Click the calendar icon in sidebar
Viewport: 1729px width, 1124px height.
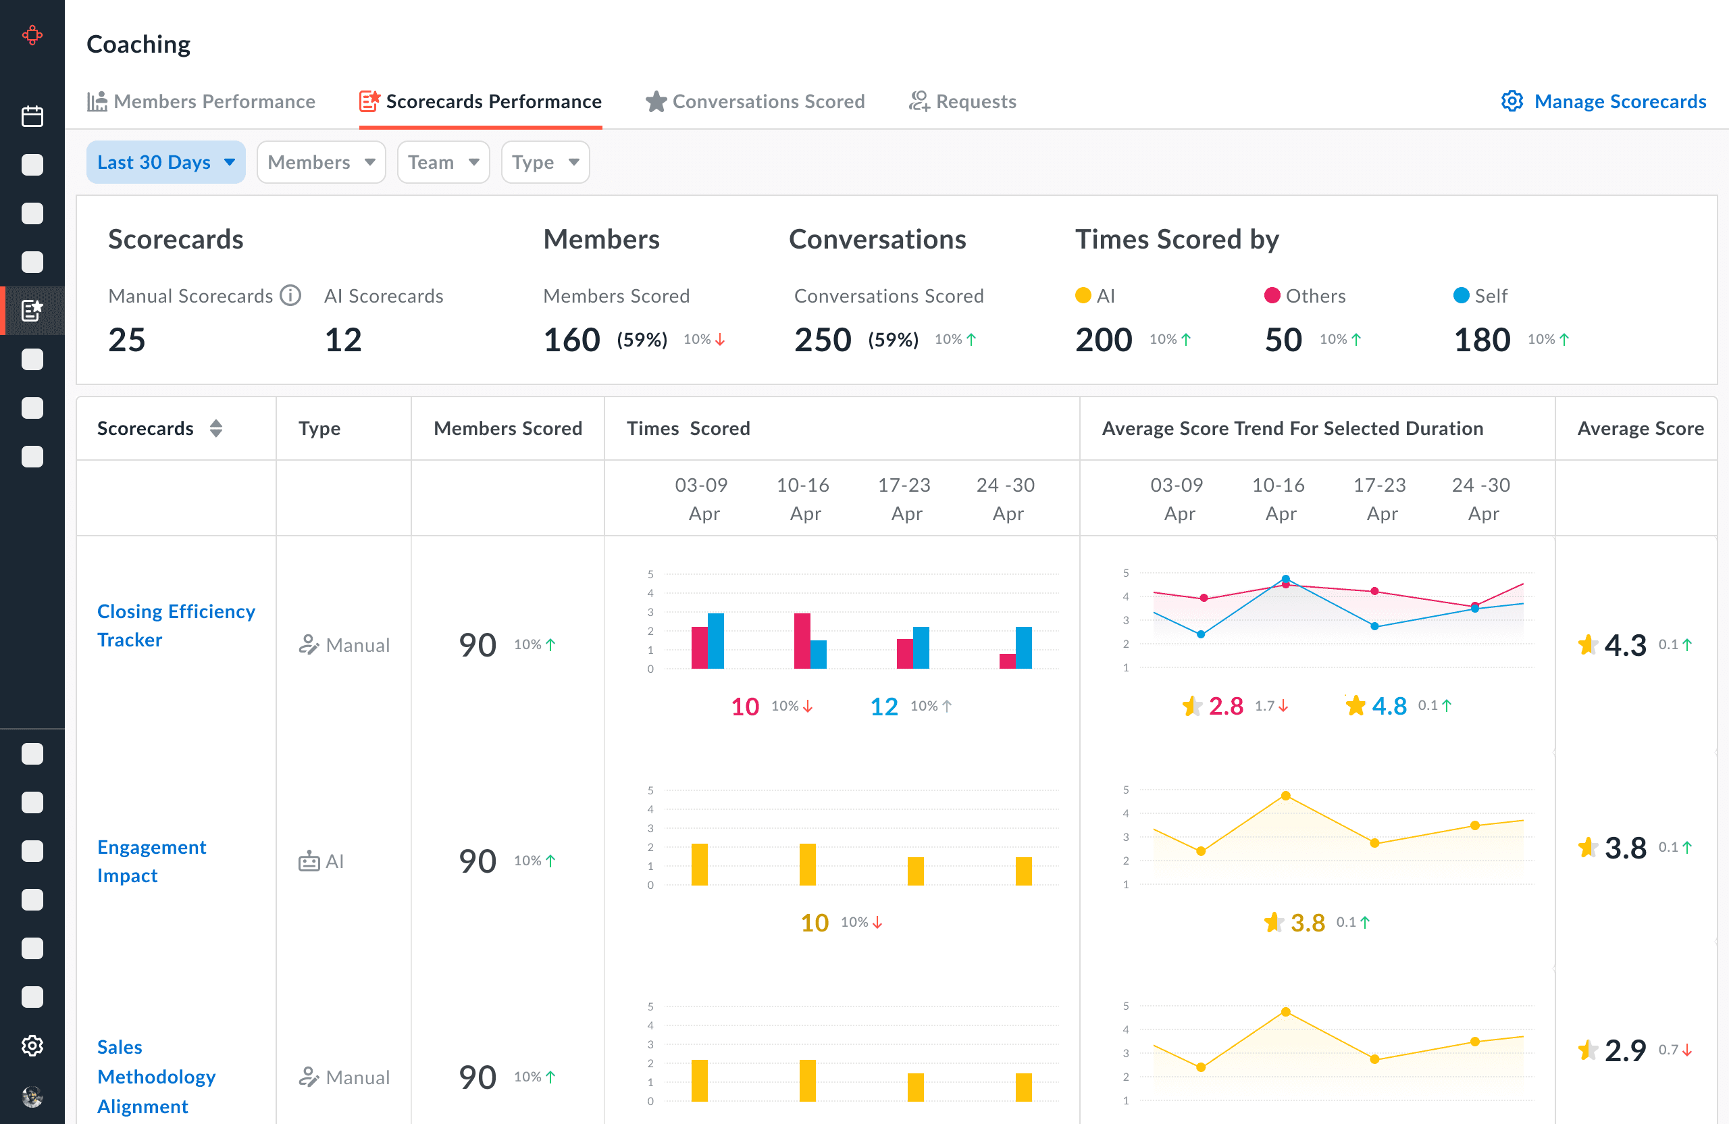[32, 116]
